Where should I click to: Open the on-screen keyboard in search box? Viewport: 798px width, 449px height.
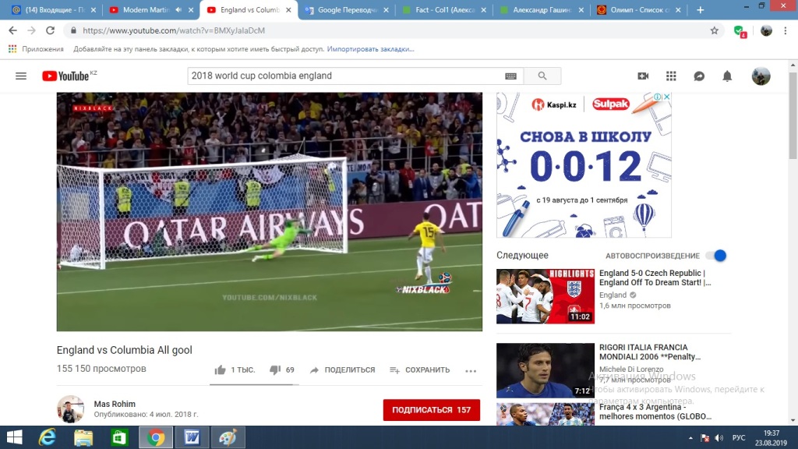pos(510,76)
